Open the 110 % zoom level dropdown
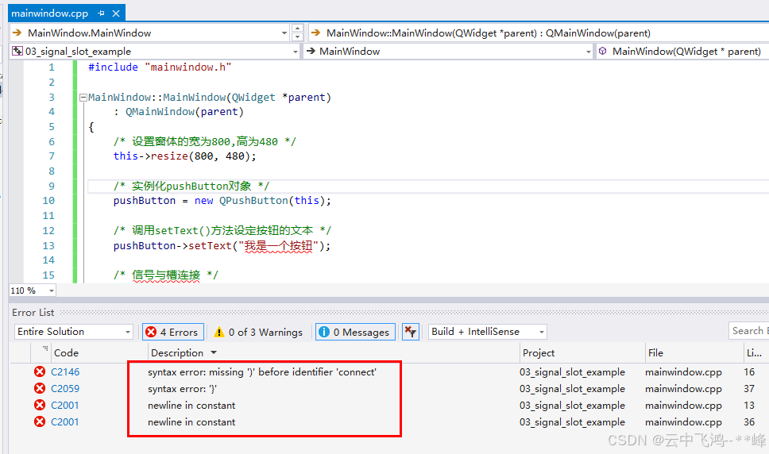 [x=51, y=290]
